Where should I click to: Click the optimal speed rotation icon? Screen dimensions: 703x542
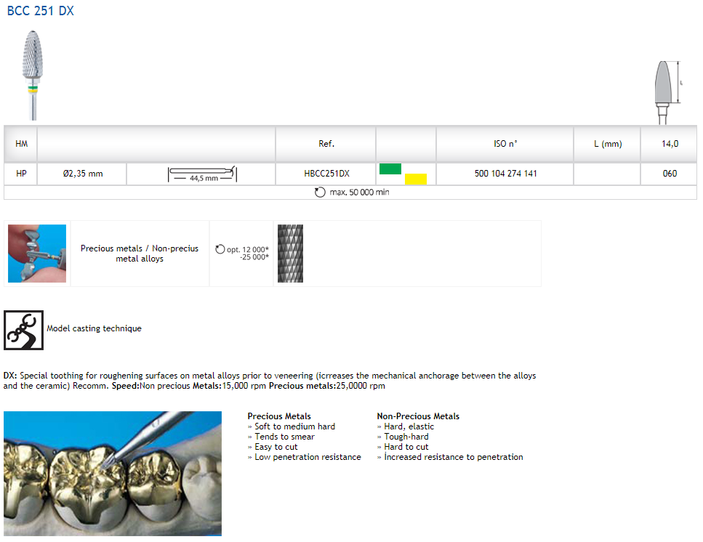point(221,249)
